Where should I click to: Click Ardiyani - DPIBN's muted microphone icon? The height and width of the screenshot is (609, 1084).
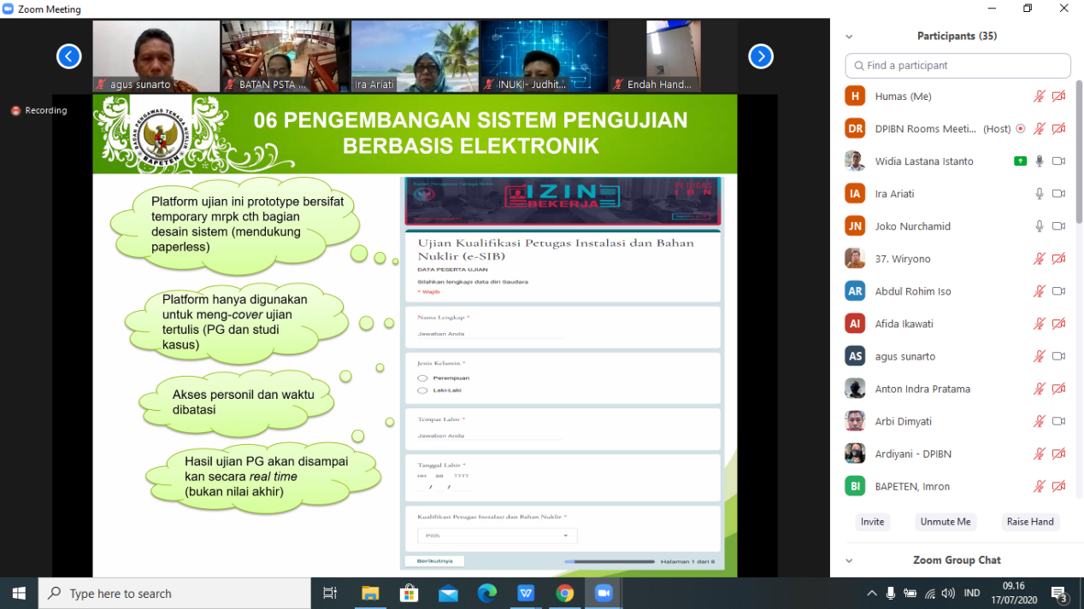(1040, 454)
